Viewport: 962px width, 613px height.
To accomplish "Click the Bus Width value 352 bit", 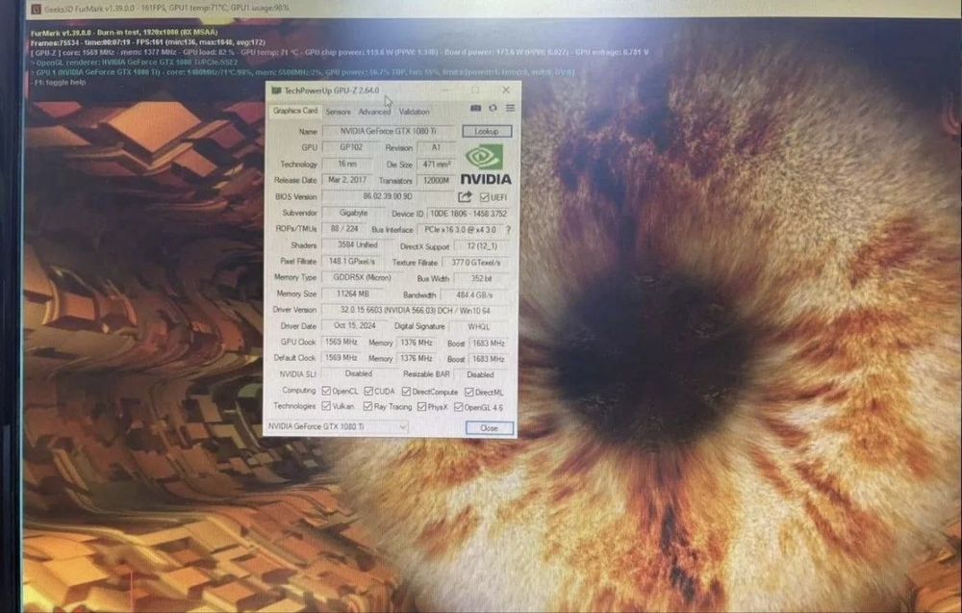I will coord(482,278).
